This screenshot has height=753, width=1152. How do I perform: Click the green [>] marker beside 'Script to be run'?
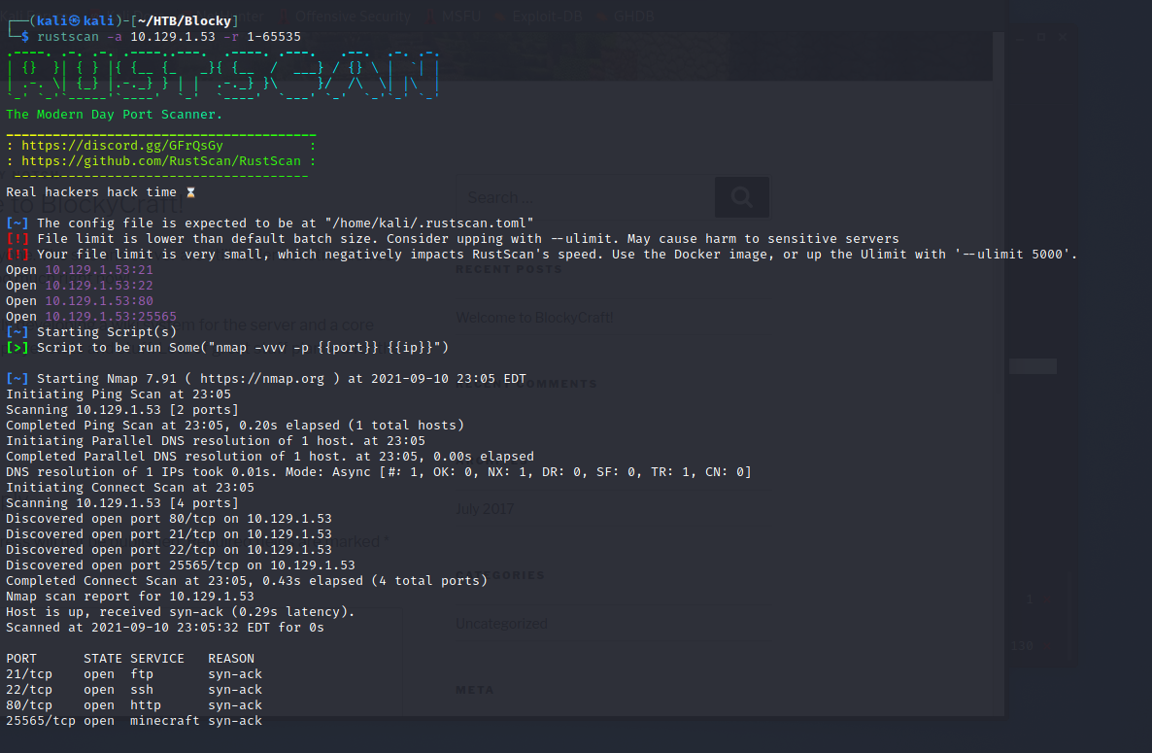pyautogui.click(x=17, y=348)
